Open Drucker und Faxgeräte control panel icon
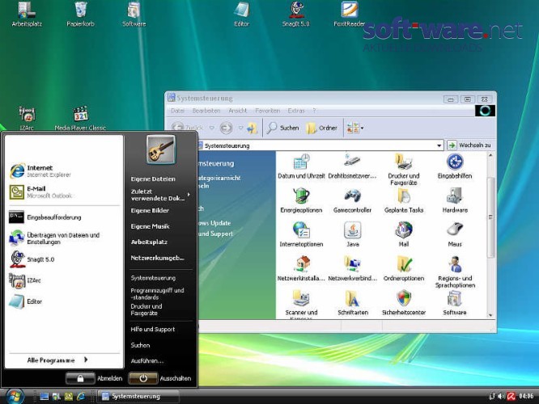 click(404, 170)
